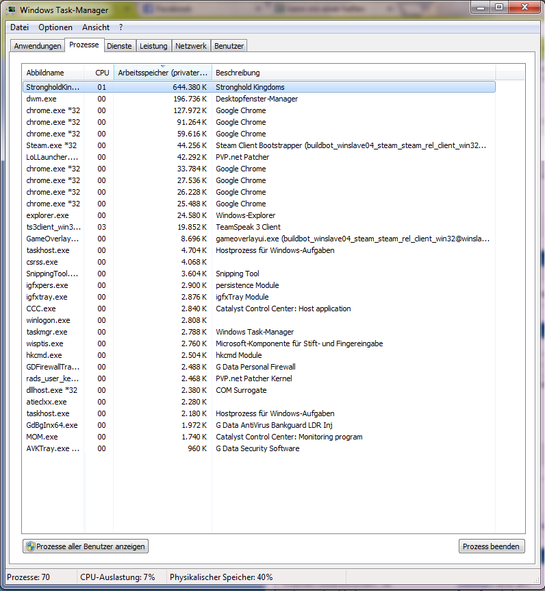This screenshot has height=591, width=545.
Task: Open the Optionen menu
Action: click(x=55, y=27)
